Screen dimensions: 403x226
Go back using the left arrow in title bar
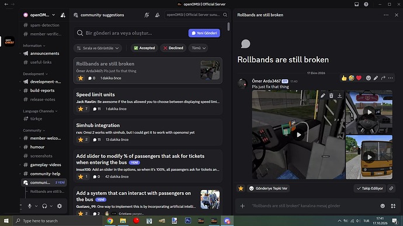(x=6, y=4)
